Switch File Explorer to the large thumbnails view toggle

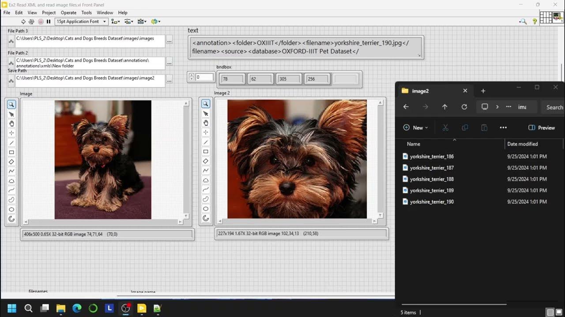click(559, 312)
